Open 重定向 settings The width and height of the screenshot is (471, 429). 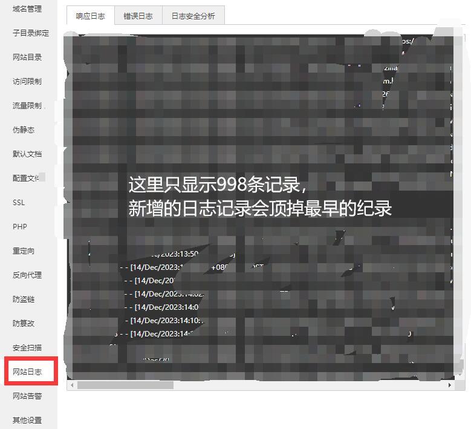[24, 251]
